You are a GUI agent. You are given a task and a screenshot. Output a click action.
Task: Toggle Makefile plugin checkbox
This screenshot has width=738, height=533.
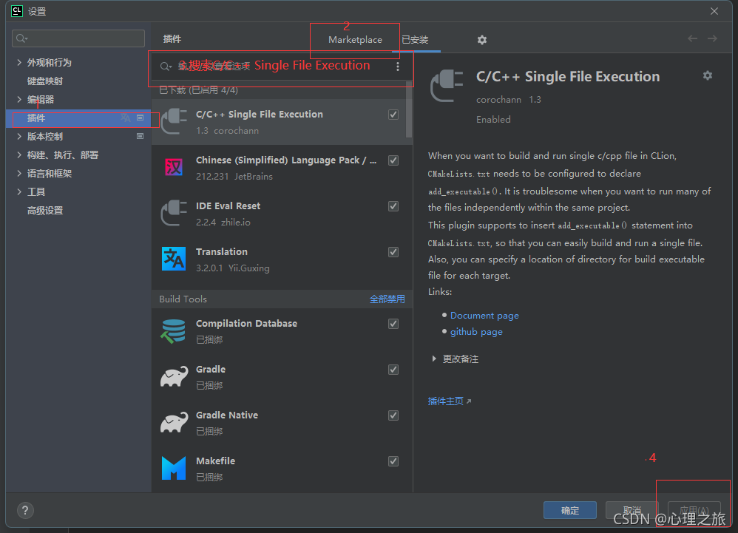(x=393, y=461)
